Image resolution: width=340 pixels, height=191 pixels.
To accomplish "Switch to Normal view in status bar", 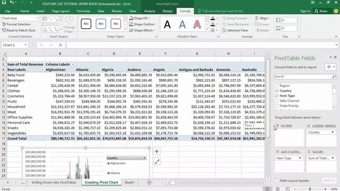I will [268, 189].
